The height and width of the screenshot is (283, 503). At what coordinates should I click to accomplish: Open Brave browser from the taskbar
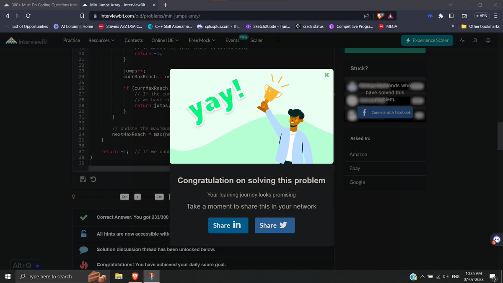[x=135, y=276]
